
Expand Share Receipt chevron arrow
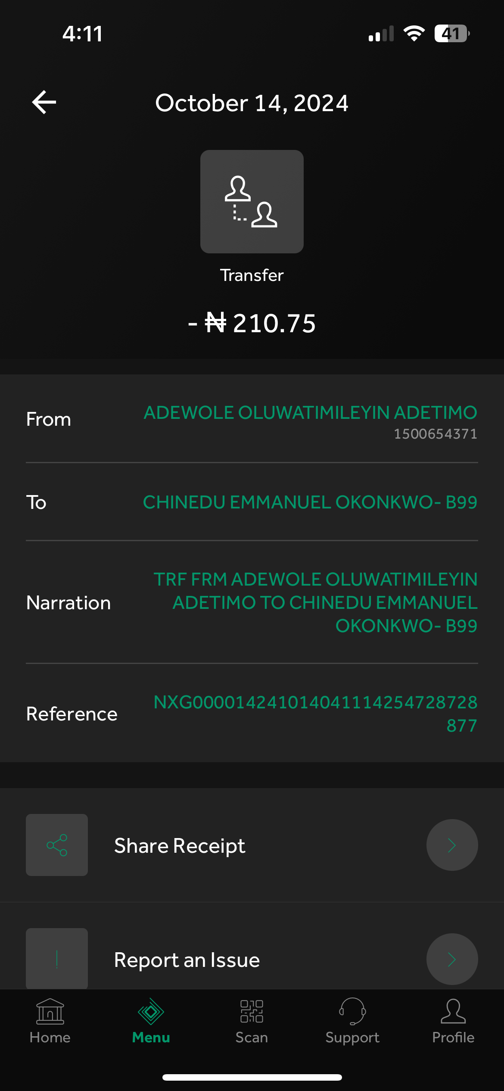tap(452, 845)
